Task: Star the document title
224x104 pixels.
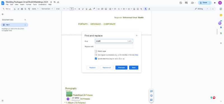Action: (x=51, y=2)
